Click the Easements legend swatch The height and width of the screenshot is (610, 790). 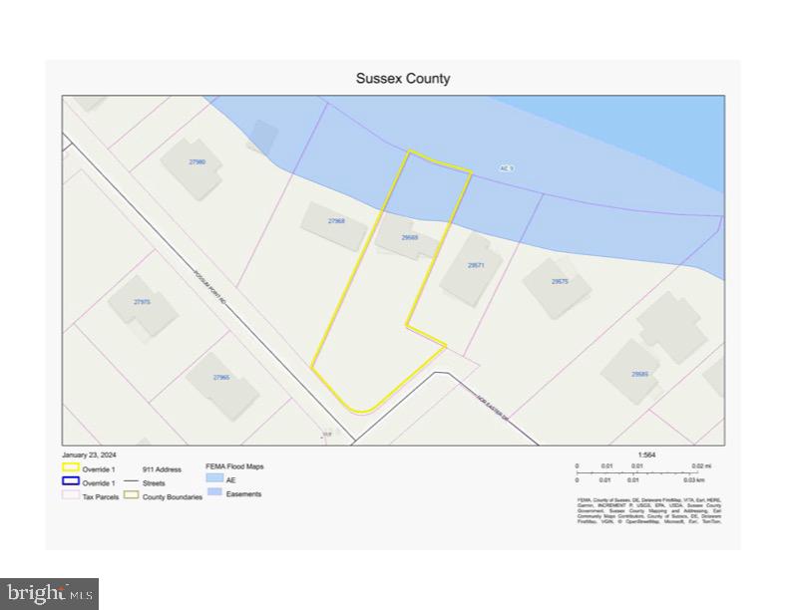pyautogui.click(x=214, y=492)
